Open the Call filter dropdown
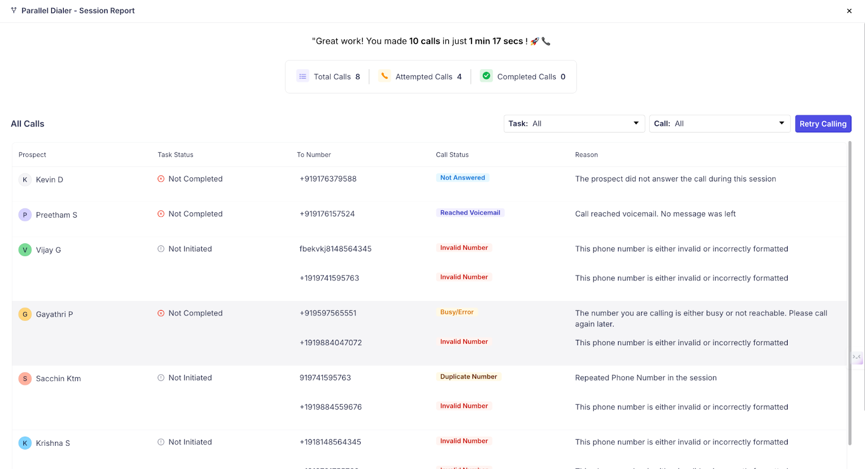This screenshot has width=865, height=469. [720, 124]
